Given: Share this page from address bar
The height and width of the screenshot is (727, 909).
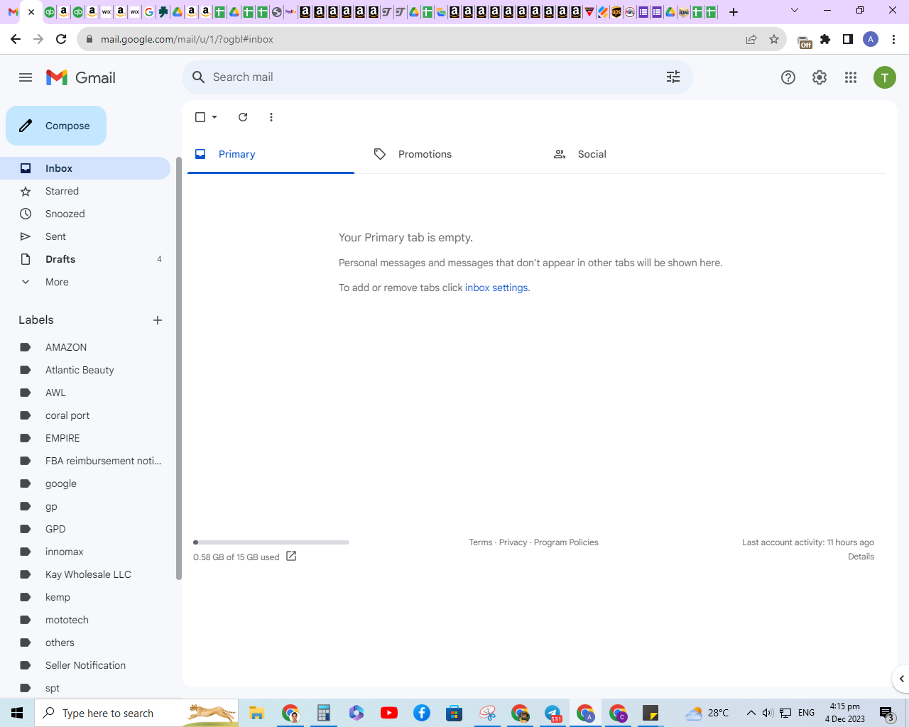Looking at the screenshot, I should [x=751, y=39].
